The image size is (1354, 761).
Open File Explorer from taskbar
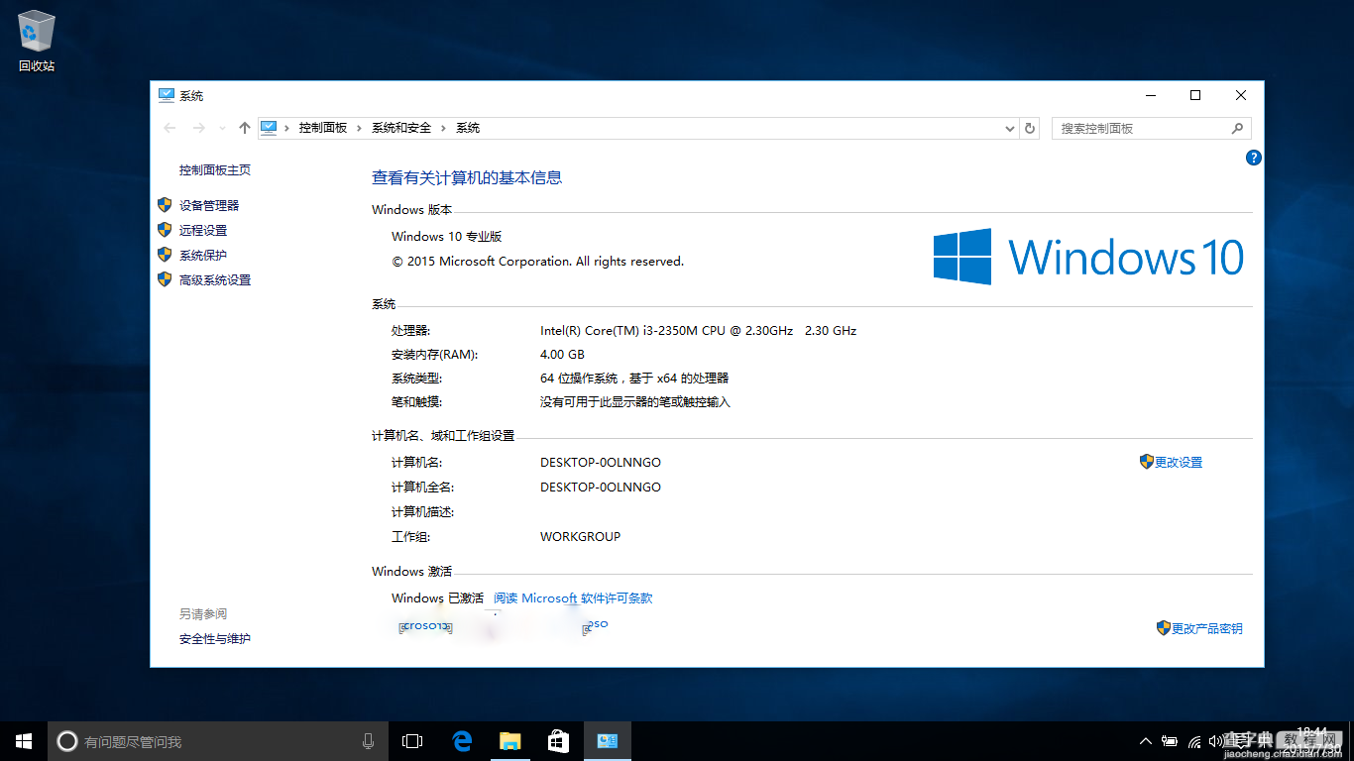[509, 741]
